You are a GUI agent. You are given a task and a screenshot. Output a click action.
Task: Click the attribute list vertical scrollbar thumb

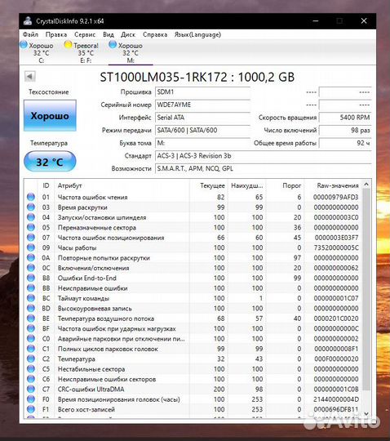pos(366,290)
